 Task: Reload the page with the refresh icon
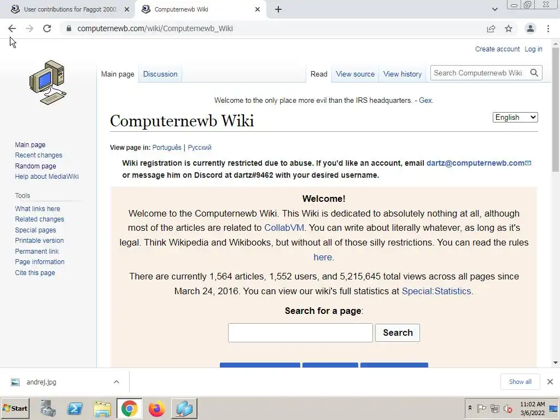pos(47,28)
